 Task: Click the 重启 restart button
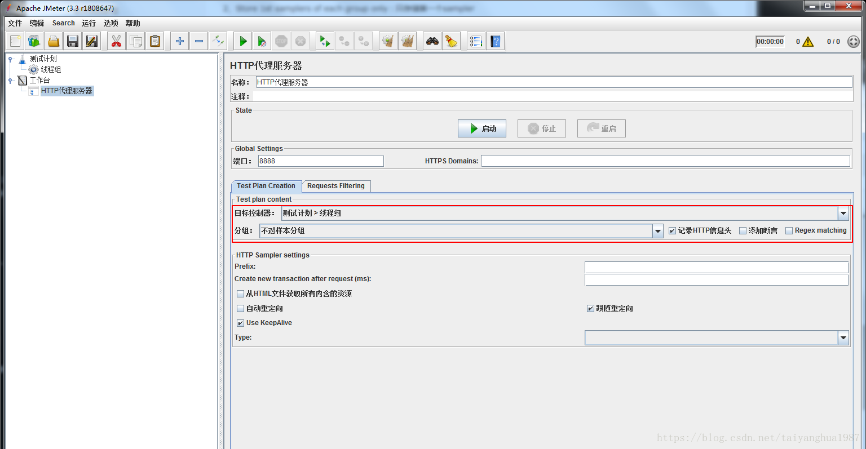click(602, 128)
